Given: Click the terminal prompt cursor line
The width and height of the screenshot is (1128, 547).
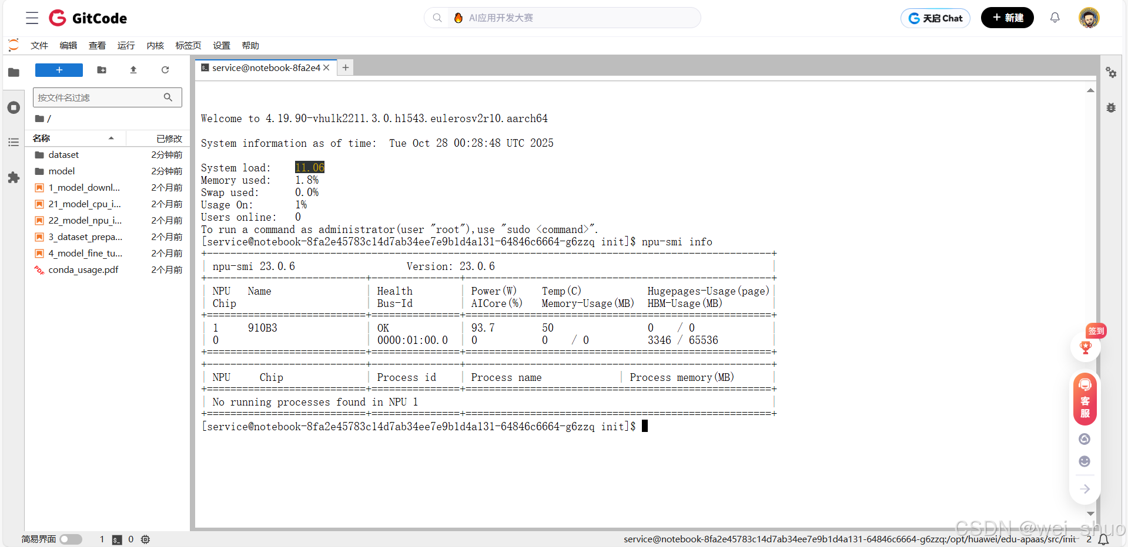Looking at the screenshot, I should click(x=424, y=427).
